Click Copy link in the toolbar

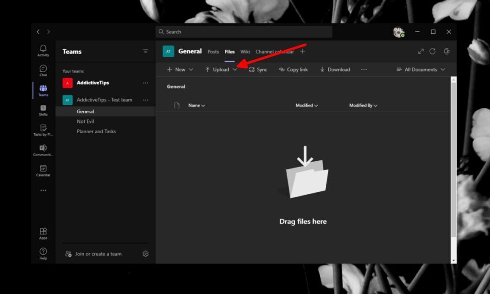(293, 69)
